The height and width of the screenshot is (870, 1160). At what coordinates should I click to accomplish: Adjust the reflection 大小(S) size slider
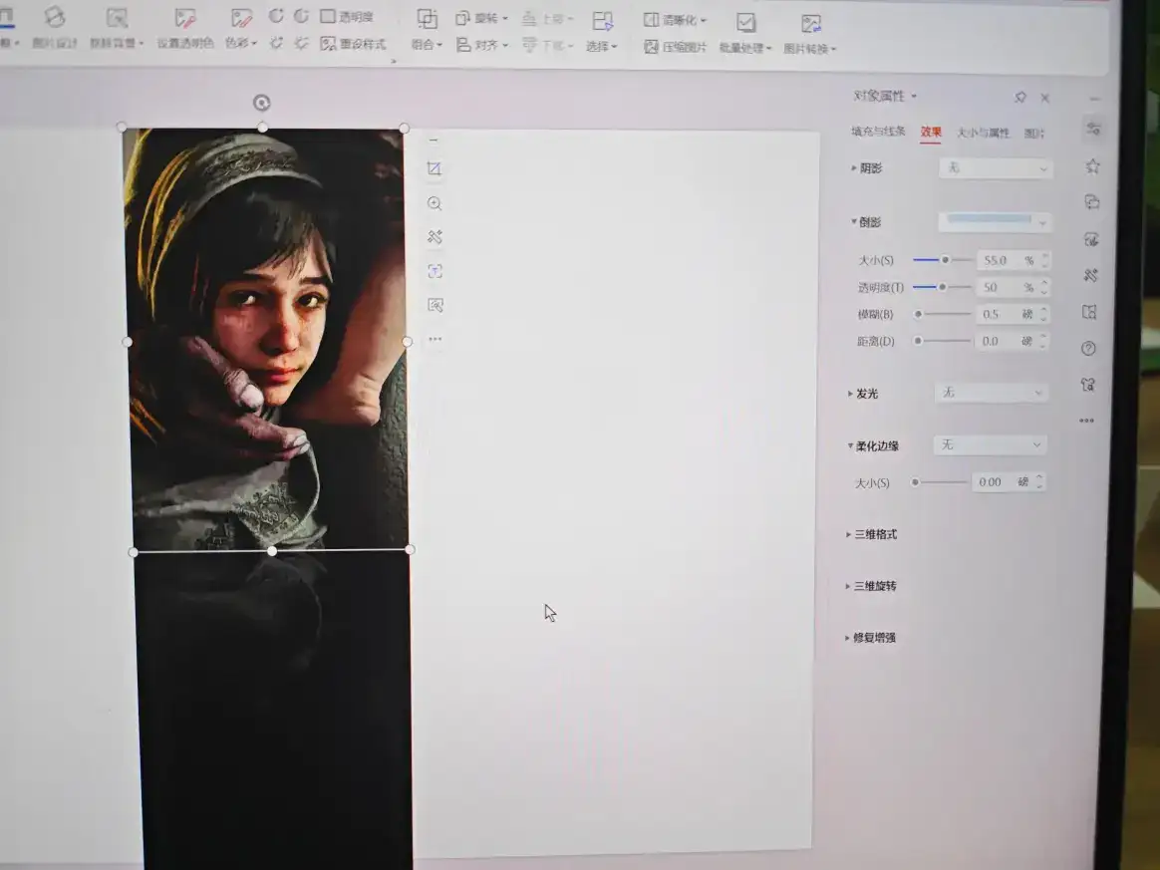click(x=943, y=260)
